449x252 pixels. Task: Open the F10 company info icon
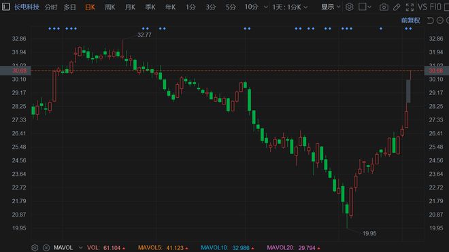[x=435, y=7]
